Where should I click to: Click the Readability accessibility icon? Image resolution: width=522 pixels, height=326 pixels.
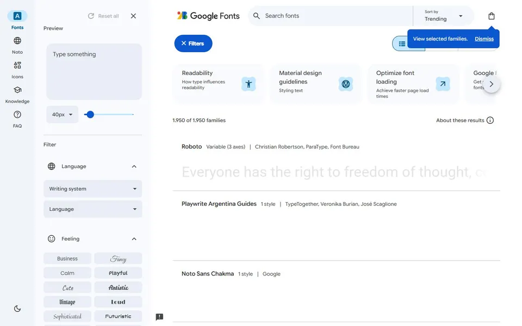click(x=248, y=84)
